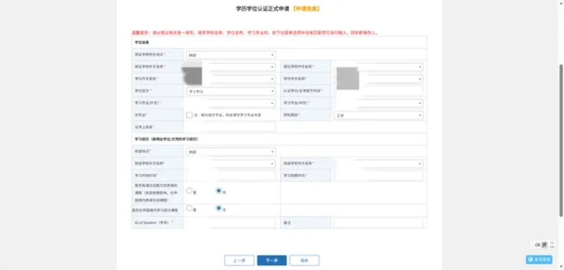Select 是 for remote-course question
564x270 pixels.
[189, 191]
